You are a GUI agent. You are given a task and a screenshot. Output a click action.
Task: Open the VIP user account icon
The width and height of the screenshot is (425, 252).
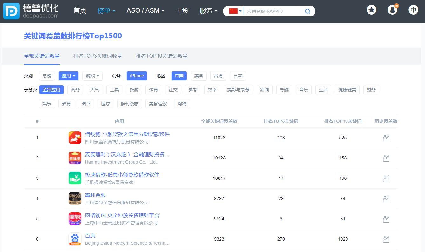393,10
